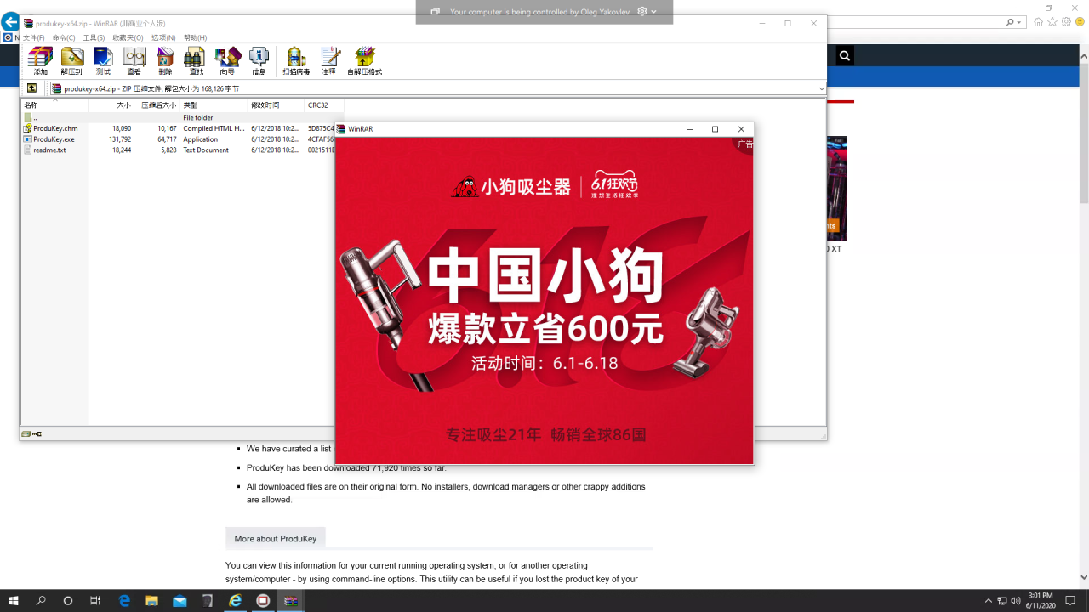Open the 命令(C) menu
The image size is (1089, 612).
point(64,37)
